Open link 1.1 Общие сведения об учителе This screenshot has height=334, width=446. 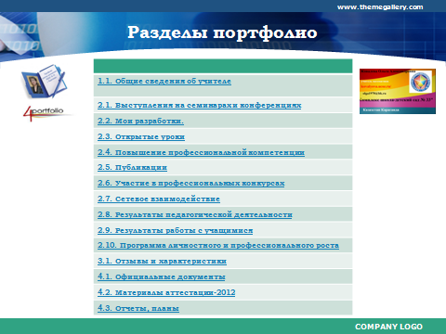click(x=164, y=82)
